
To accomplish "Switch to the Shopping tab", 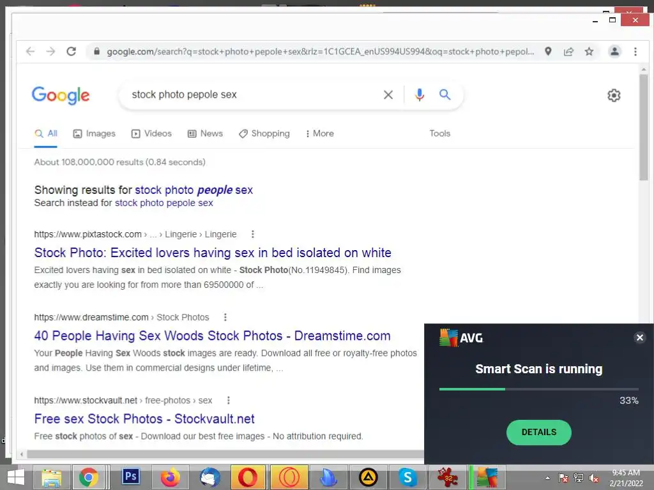I will point(264,133).
